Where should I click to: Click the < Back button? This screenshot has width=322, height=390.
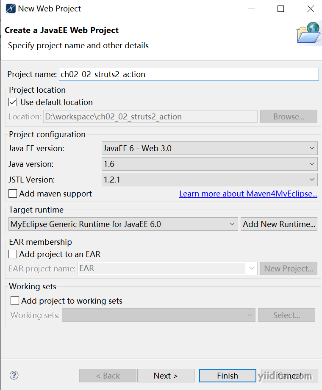(108, 376)
